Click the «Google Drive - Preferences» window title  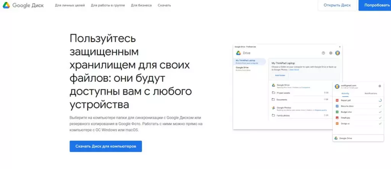pos(246,47)
